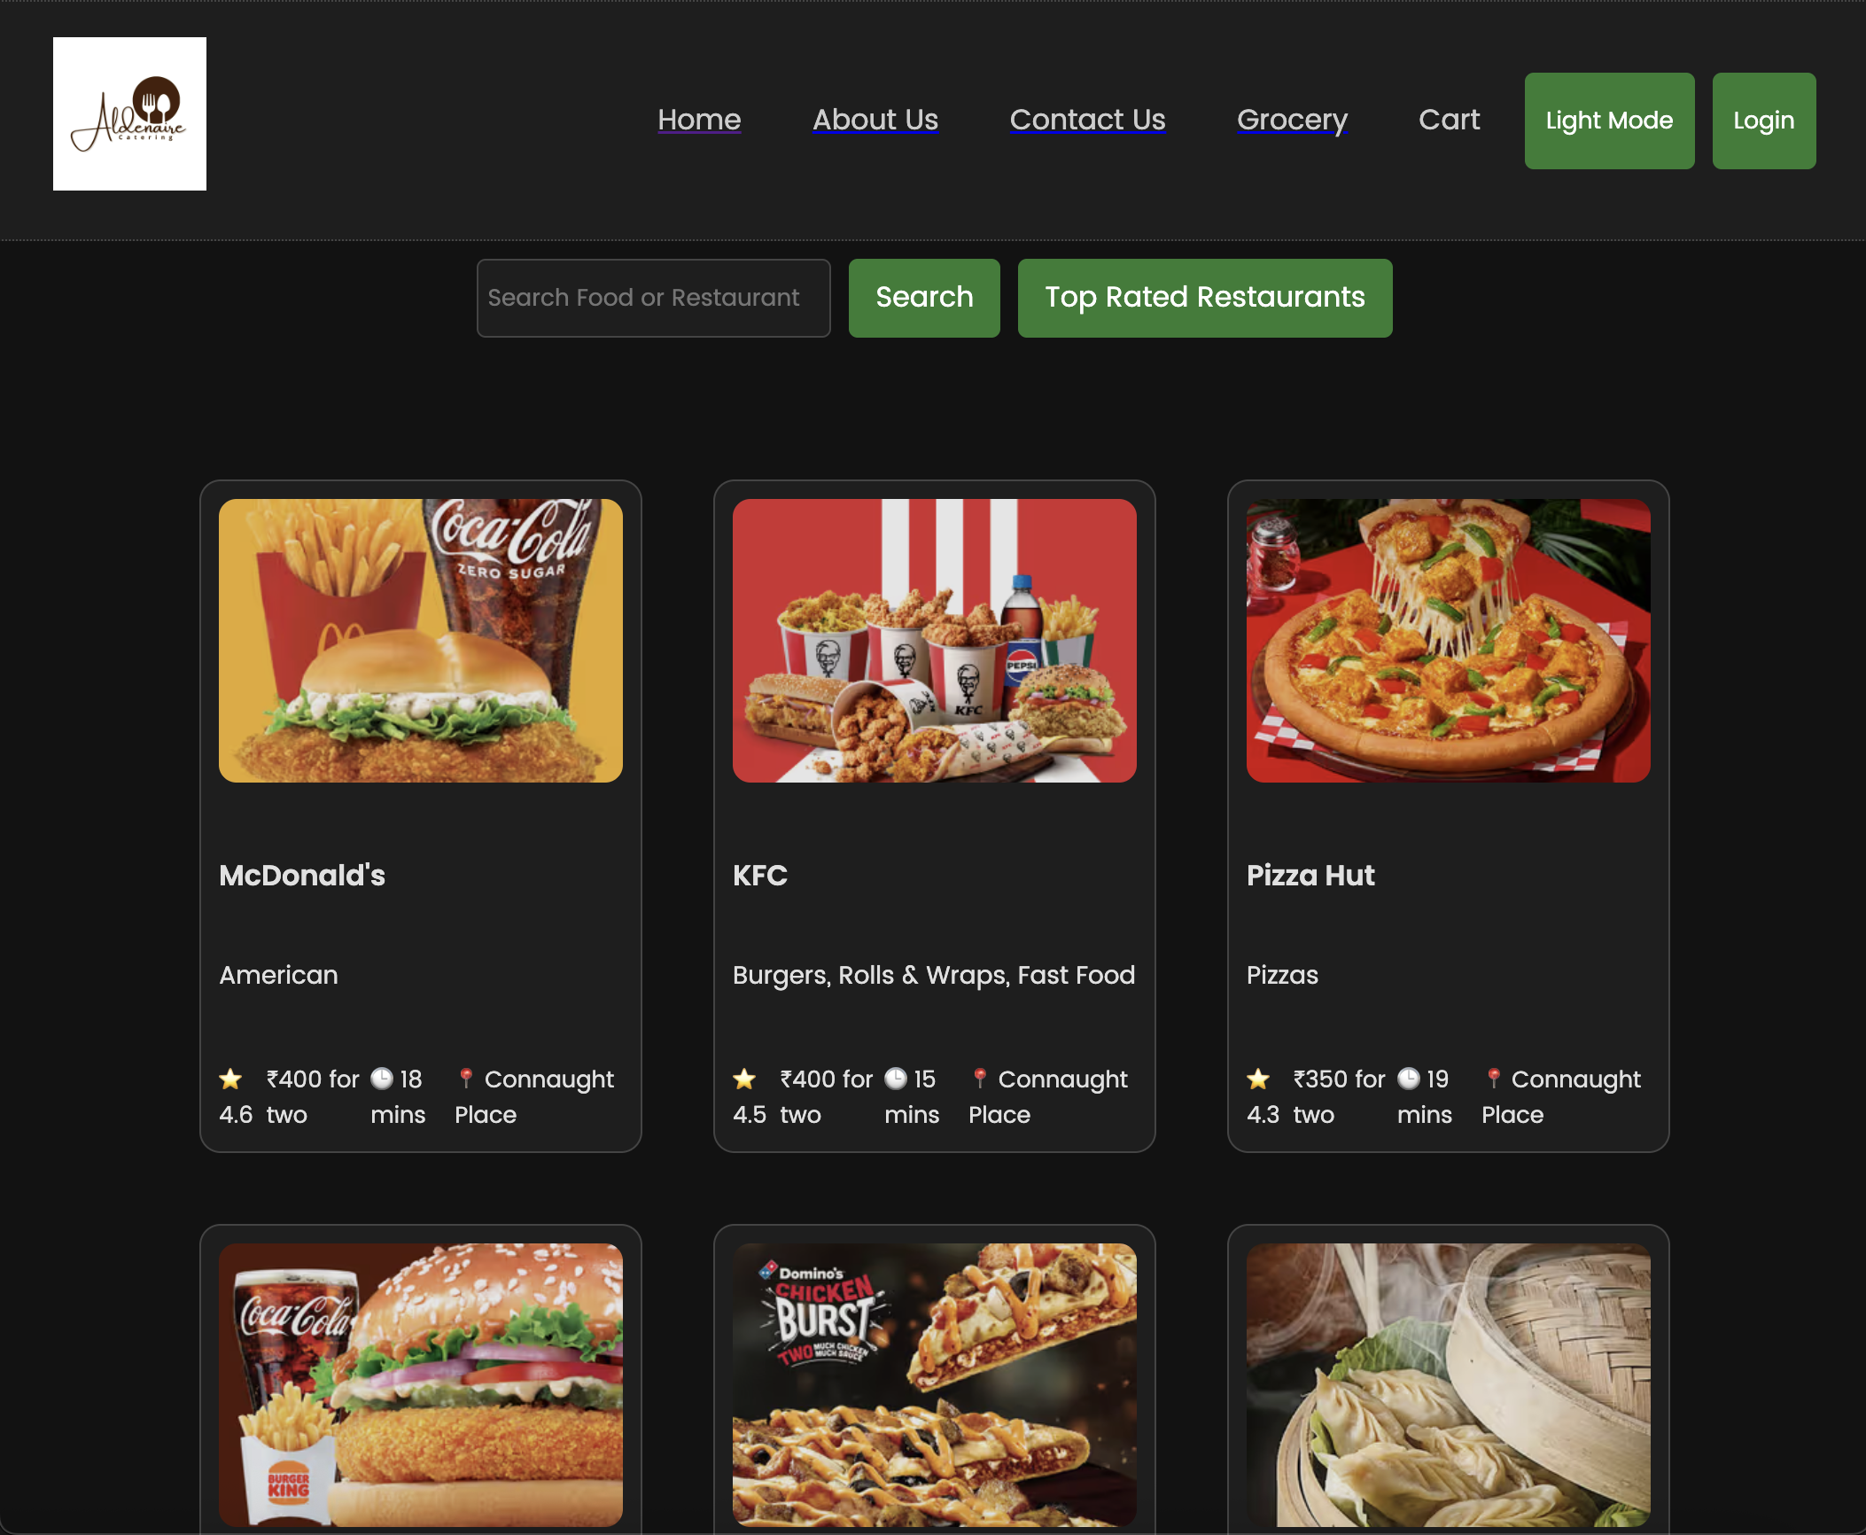
Task: Filter by Top Rated Restaurants
Action: click(1204, 298)
